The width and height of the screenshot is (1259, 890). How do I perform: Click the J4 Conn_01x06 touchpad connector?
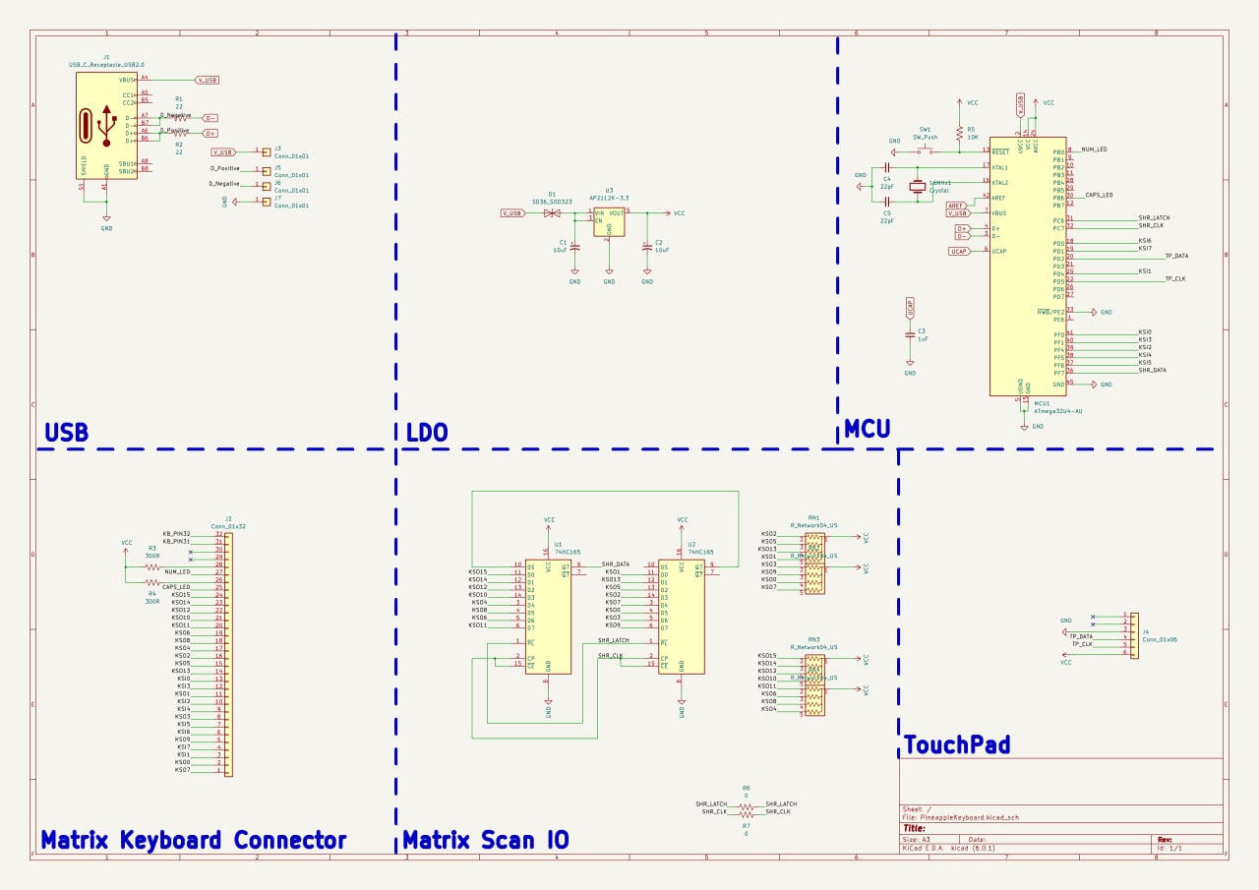point(1134,634)
